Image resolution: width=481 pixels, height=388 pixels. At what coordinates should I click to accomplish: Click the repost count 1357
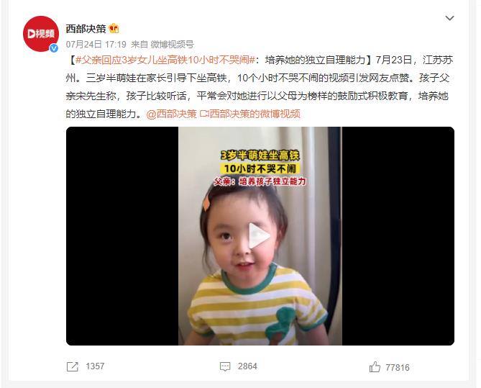pyautogui.click(x=95, y=366)
